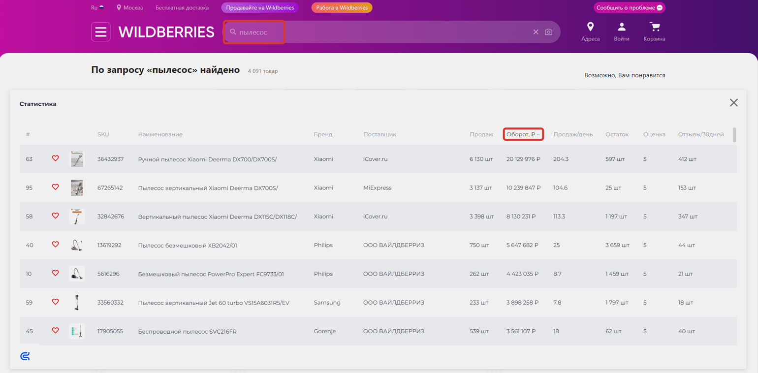Click the extension logo at panel bottom-left

[x=25, y=356]
